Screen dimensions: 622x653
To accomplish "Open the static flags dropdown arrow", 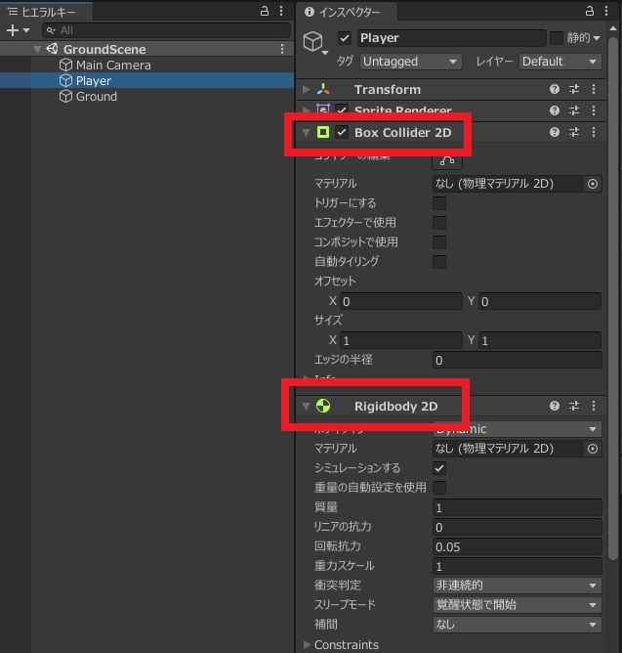I will coord(597,38).
